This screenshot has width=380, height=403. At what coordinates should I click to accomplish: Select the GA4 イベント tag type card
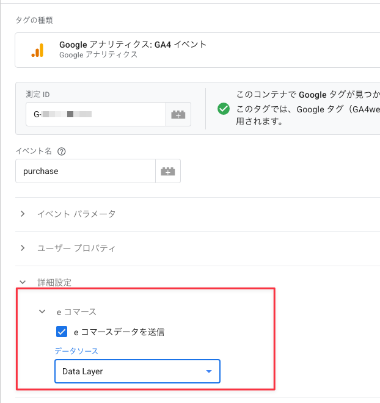point(197,50)
